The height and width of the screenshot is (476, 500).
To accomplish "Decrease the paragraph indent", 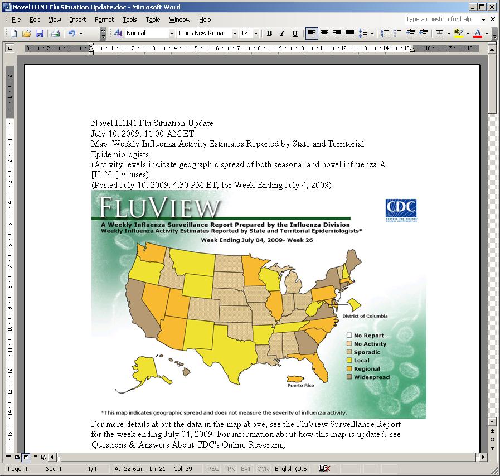I will (411, 33).
